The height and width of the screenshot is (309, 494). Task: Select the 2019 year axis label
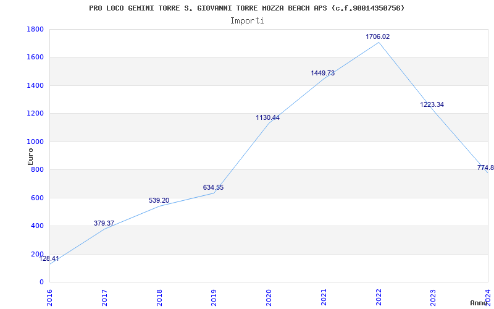(214, 297)
